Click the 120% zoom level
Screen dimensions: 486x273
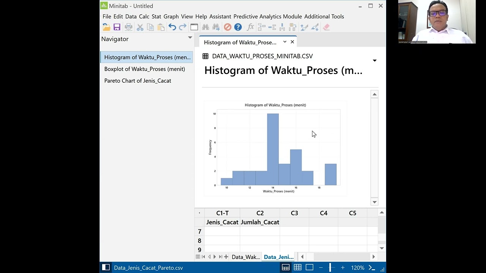pos(358,268)
